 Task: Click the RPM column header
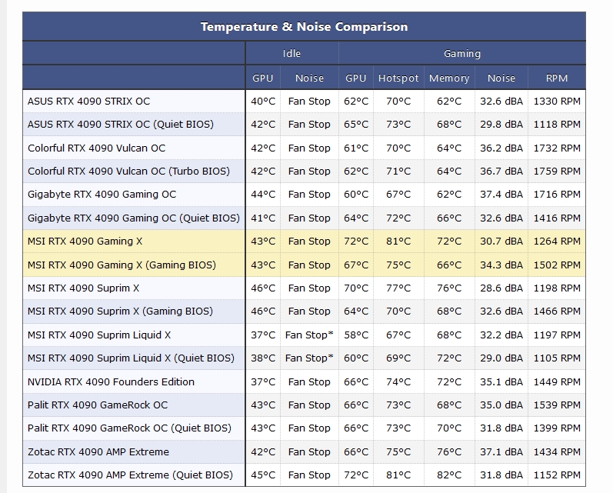pyautogui.click(x=557, y=78)
